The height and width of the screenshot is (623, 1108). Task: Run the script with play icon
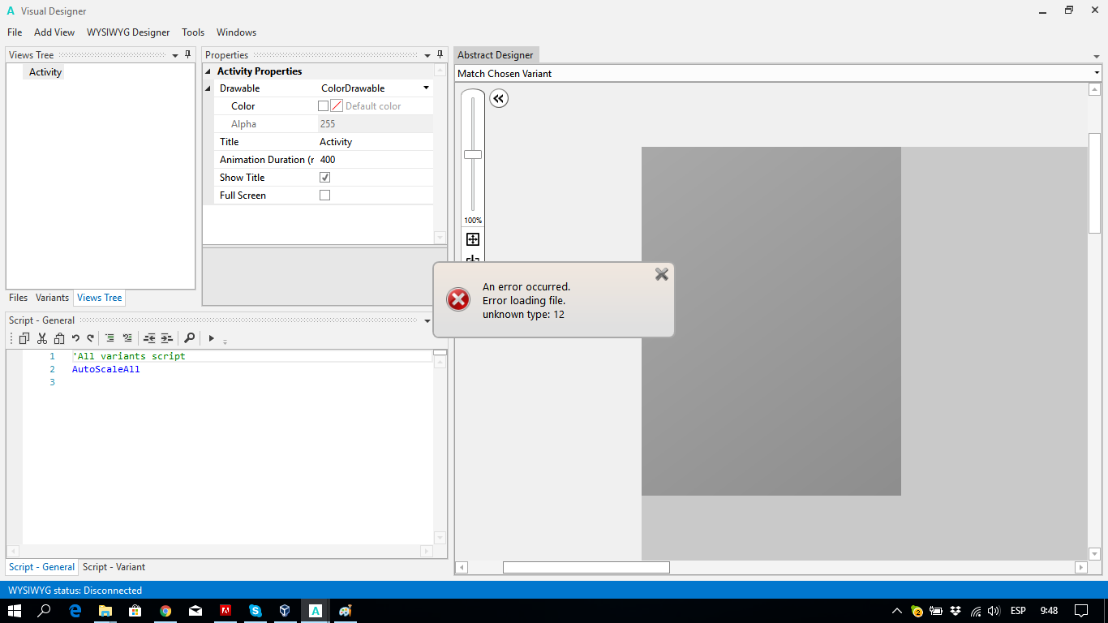click(211, 338)
